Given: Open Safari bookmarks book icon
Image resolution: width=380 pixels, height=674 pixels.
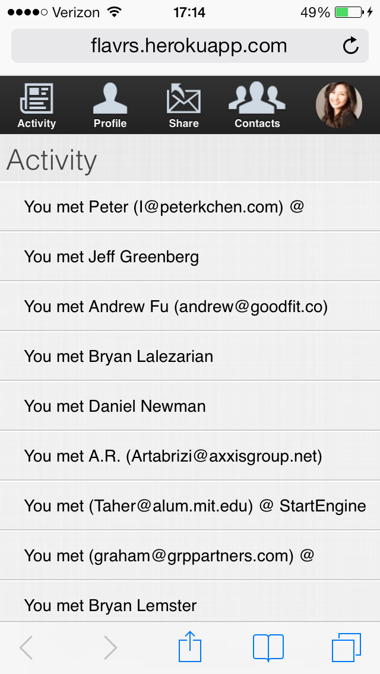Looking at the screenshot, I should pos(268,647).
